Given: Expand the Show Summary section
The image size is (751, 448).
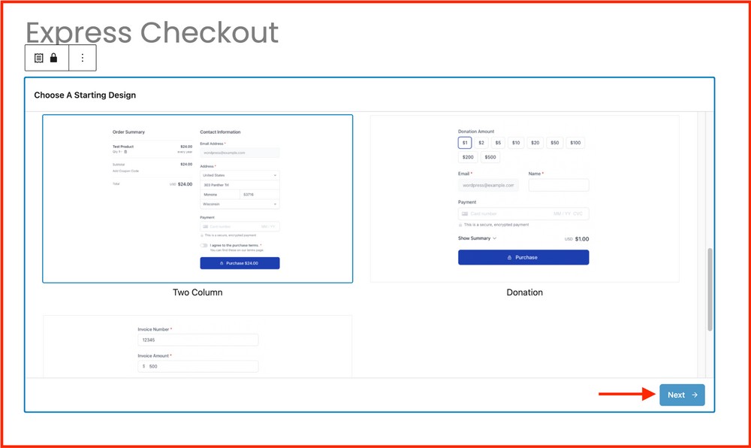Looking at the screenshot, I should coord(475,238).
